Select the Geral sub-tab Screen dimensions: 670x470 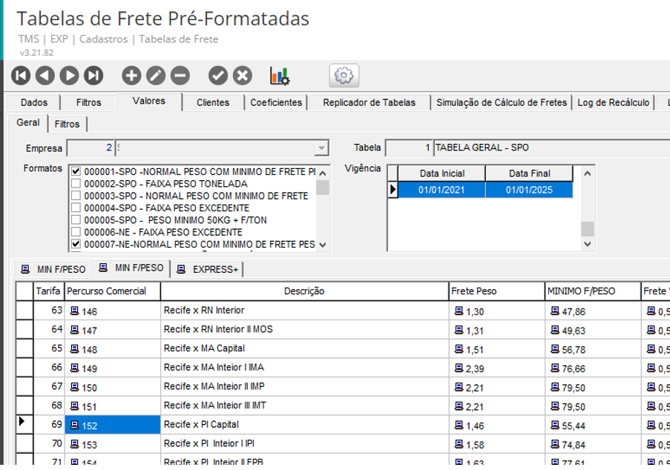click(x=27, y=123)
